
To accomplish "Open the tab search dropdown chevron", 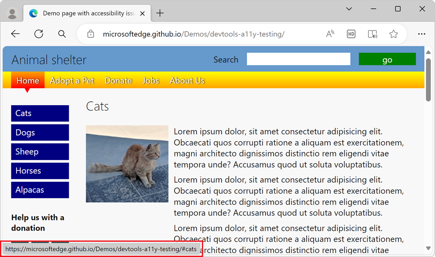I will 349,9.
